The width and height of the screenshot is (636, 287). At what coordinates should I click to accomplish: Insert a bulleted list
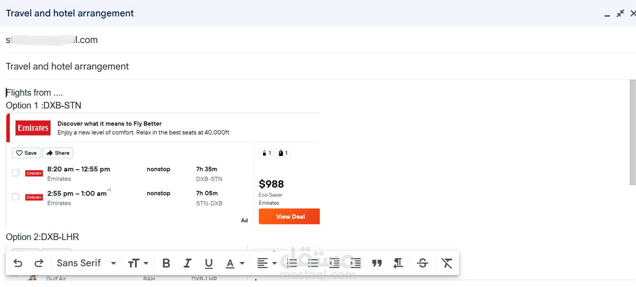click(x=313, y=263)
